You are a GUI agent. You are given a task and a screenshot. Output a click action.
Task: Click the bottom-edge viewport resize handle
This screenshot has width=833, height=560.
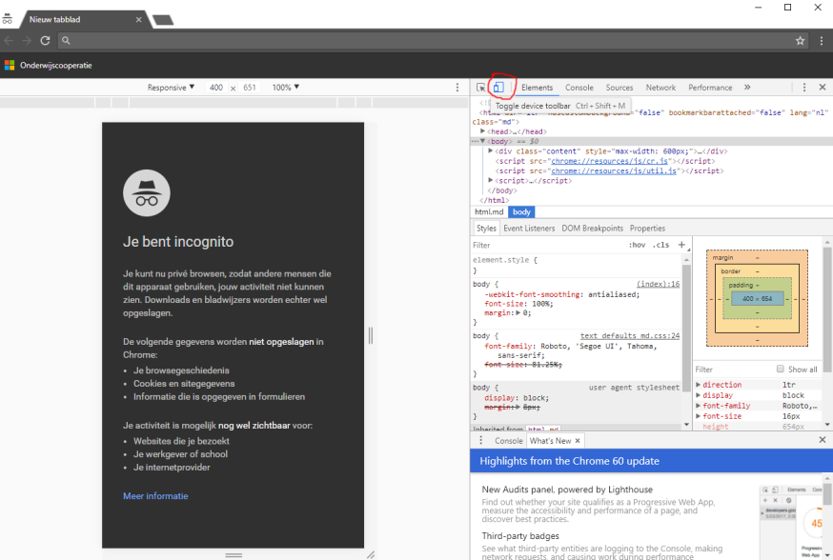234,554
